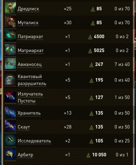Click the Дредлиск unit icon
The height and width of the screenshot is (165, 136).
(x=10, y=8)
